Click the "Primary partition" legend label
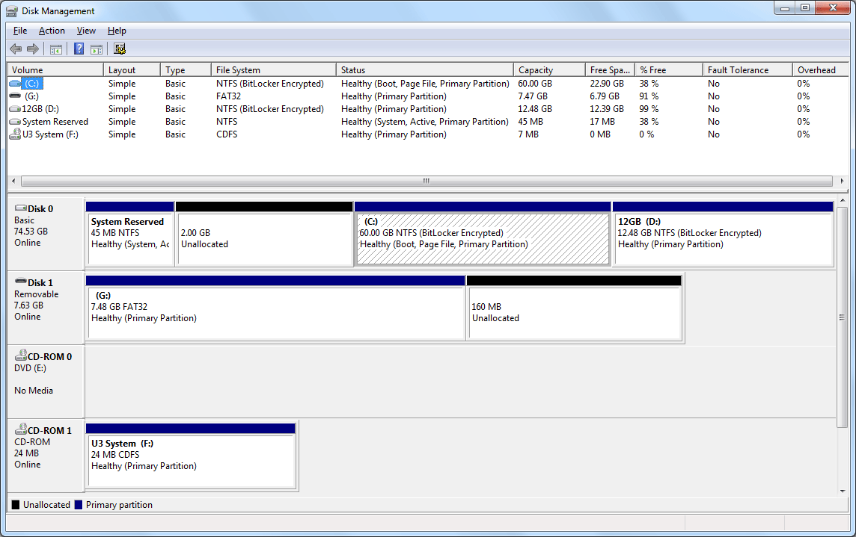 119,505
